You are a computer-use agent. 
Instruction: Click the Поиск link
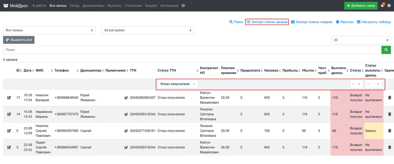coord(236,22)
